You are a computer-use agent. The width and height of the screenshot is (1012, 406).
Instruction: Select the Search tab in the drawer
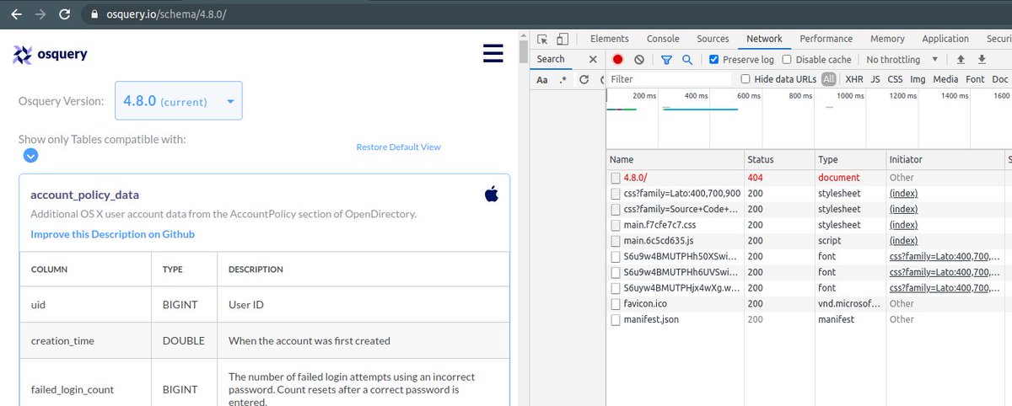tap(551, 59)
